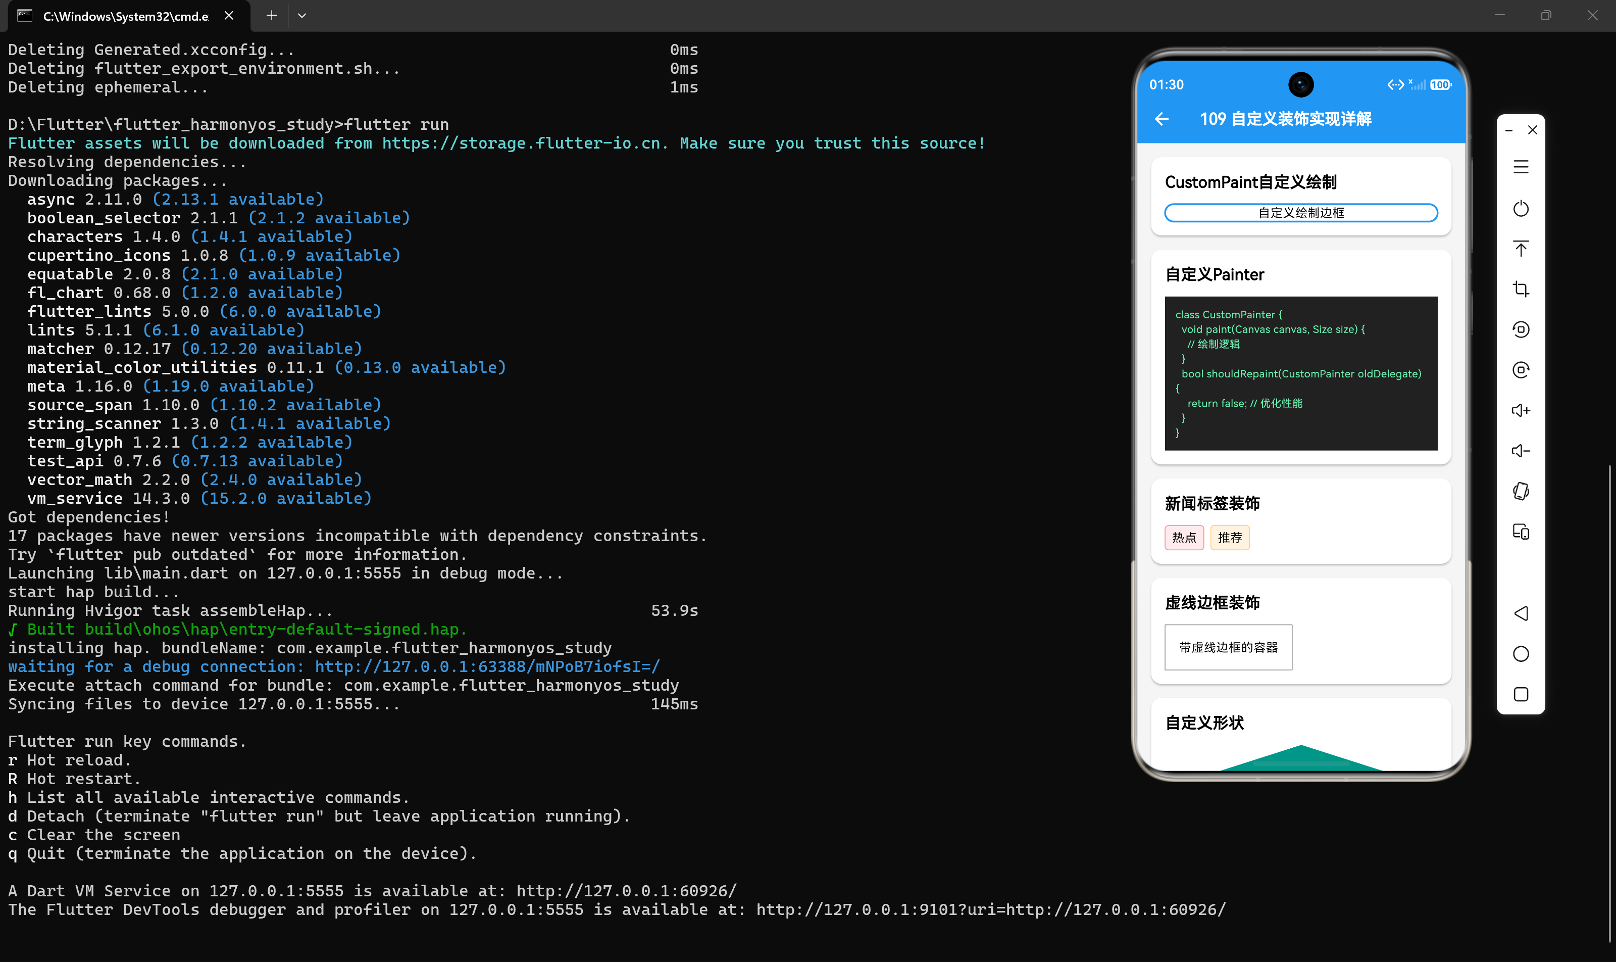
Task: Tap the 带虚线边框的容器 box
Action: point(1228,647)
